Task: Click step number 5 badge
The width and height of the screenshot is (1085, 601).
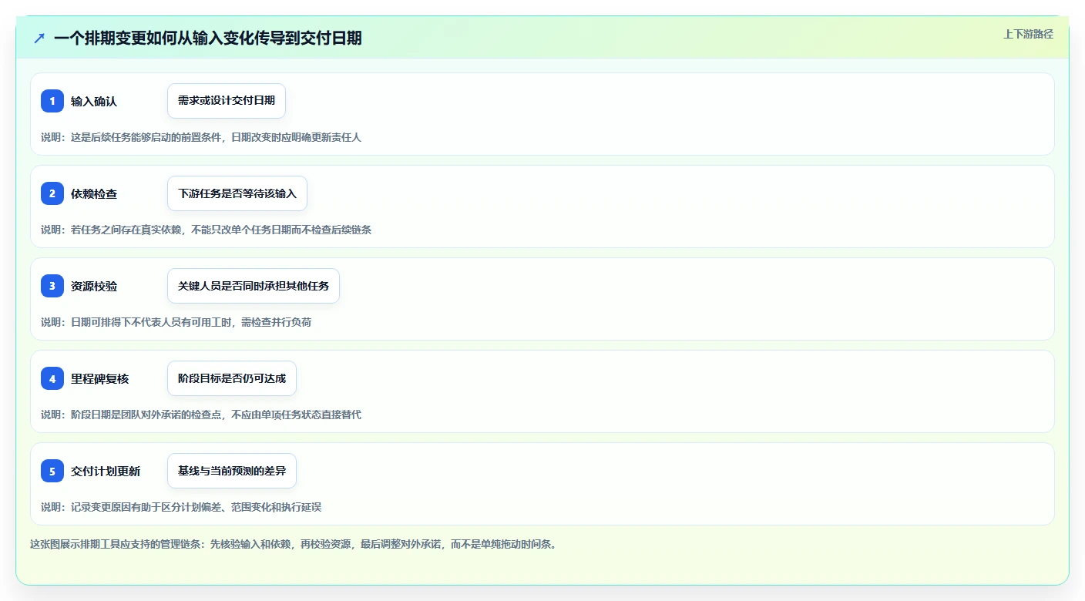Action: tap(52, 471)
